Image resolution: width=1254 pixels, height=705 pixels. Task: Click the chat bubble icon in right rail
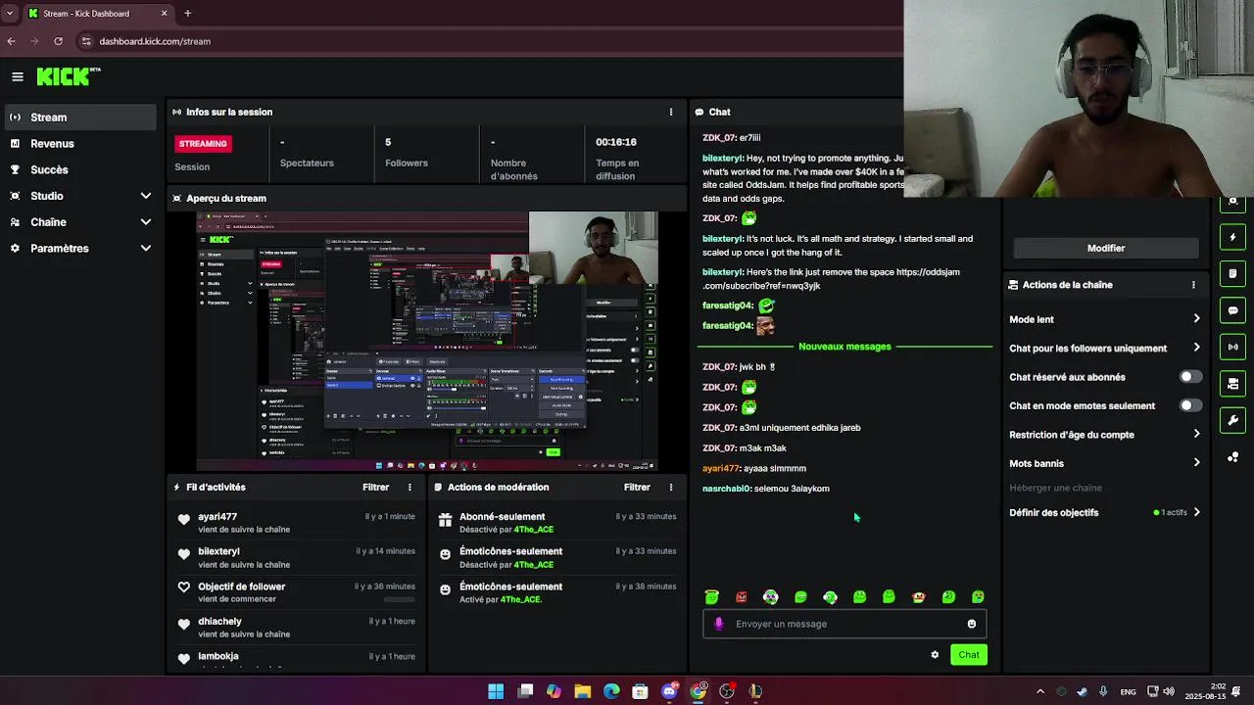[1233, 310]
